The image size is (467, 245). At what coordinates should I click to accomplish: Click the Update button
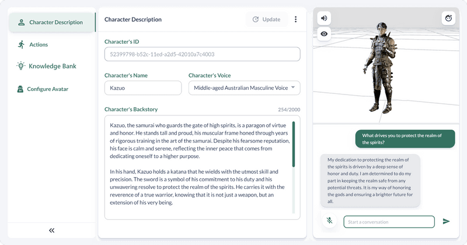point(266,19)
